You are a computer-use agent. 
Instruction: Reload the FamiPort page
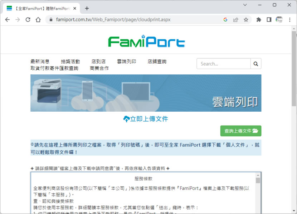click(x=28, y=20)
